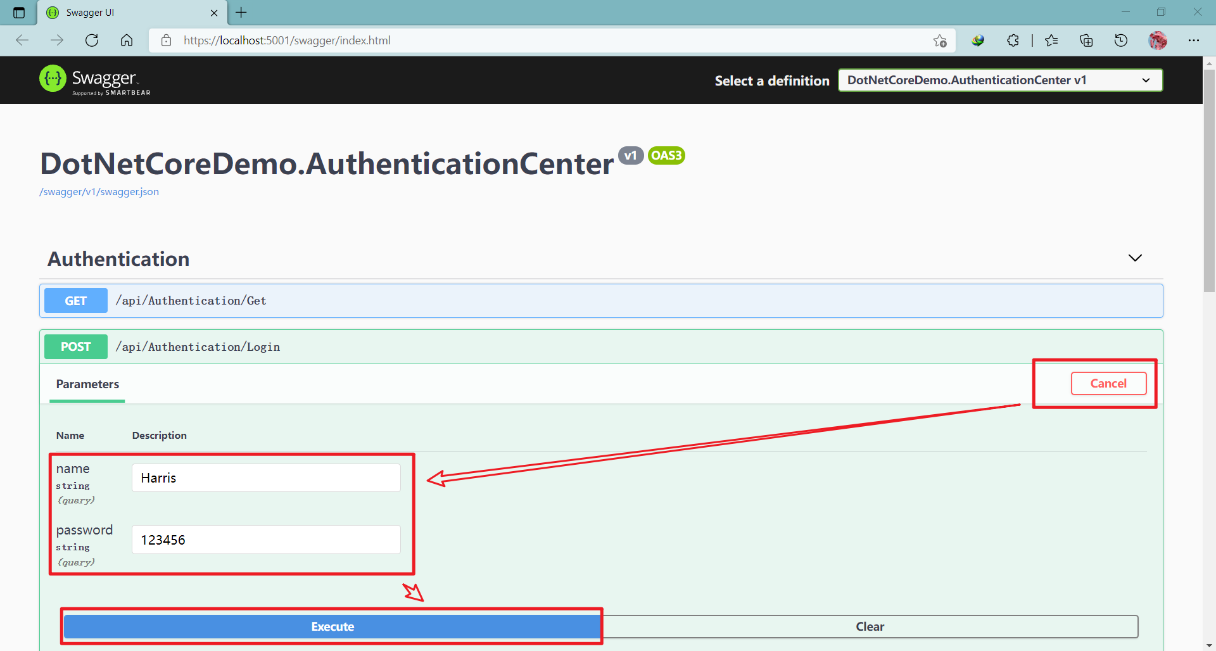
Task: Collapse the Authentication section
Action: pyautogui.click(x=1135, y=258)
